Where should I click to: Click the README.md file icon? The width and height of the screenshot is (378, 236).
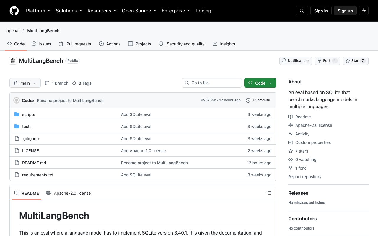pyautogui.click(x=17, y=163)
